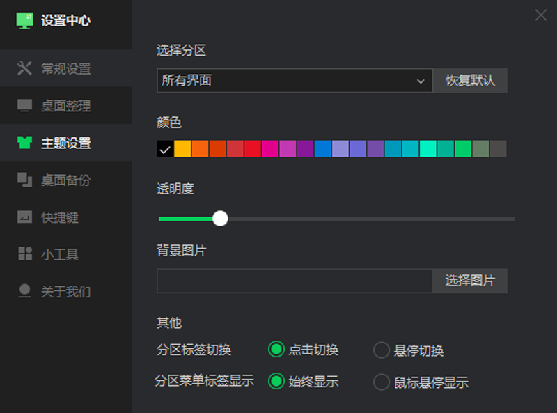Enable the 始终显示 radio option
This screenshot has height=413, width=557.
coord(276,382)
